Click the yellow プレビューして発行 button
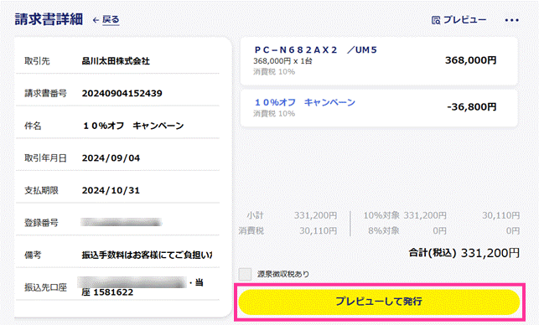This screenshot has width=539, height=325. coord(379,302)
